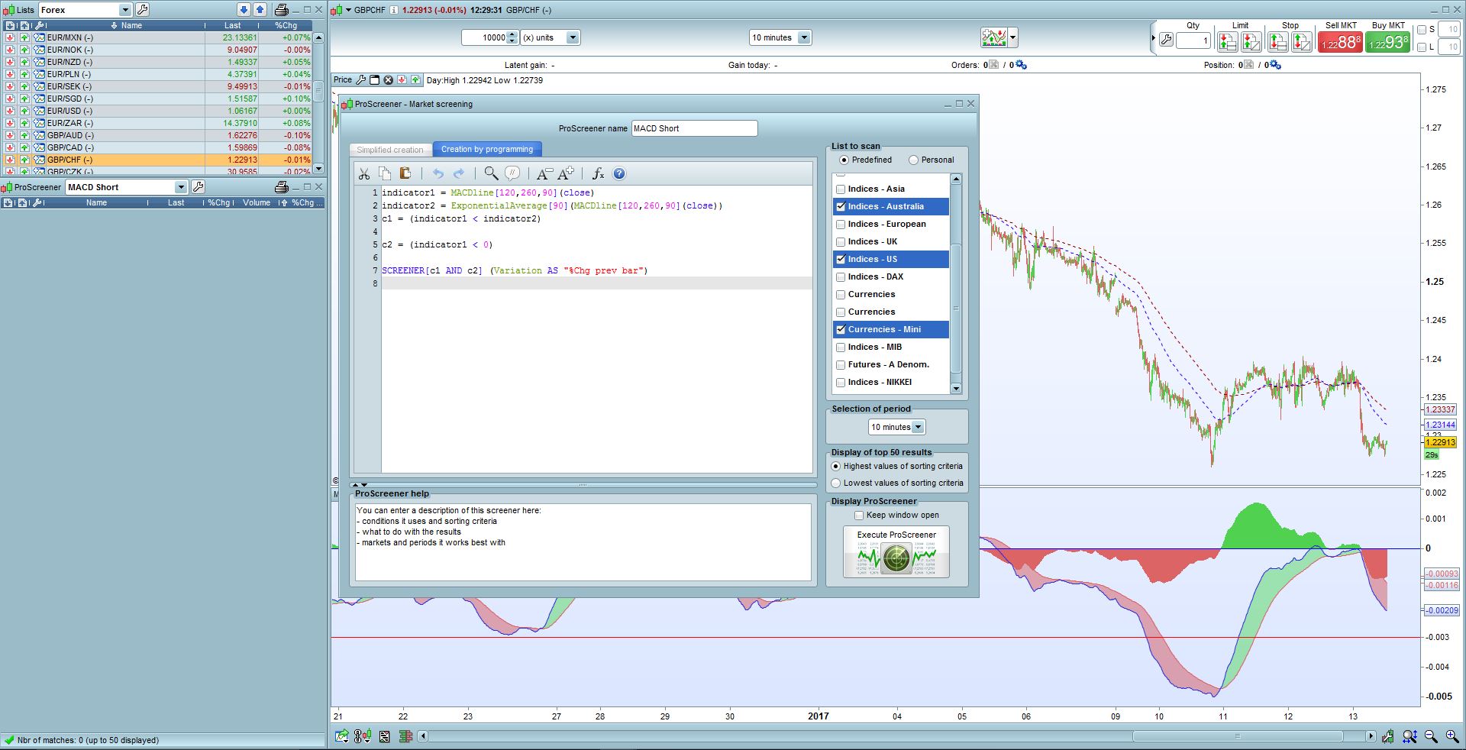Click the Undo arrow in editor toolbar

coord(438,174)
